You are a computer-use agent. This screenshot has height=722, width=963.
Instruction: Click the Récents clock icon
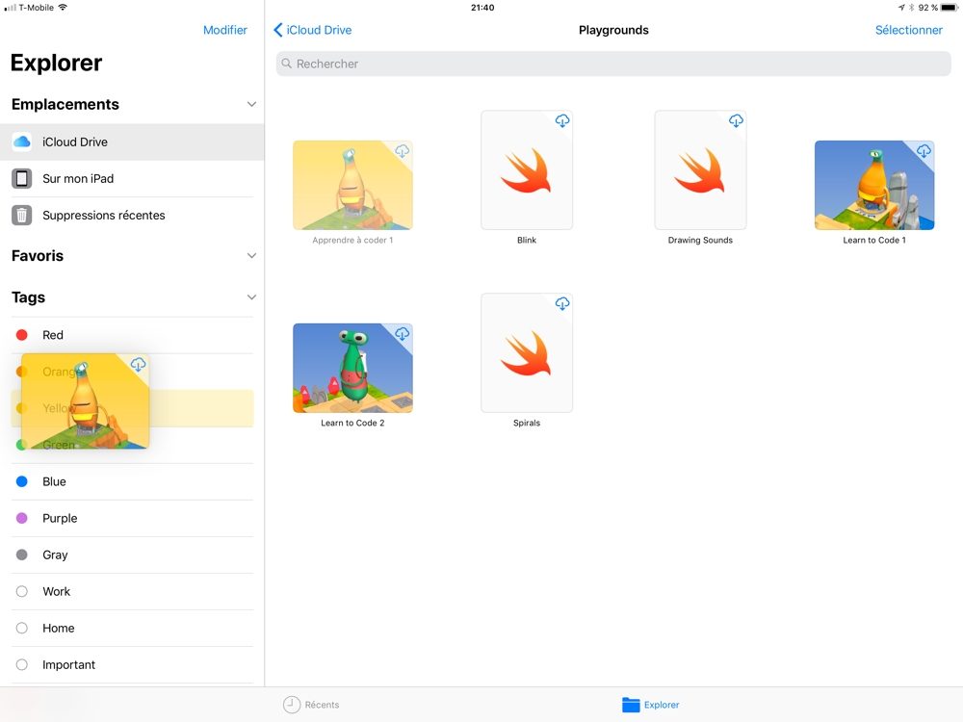292,705
